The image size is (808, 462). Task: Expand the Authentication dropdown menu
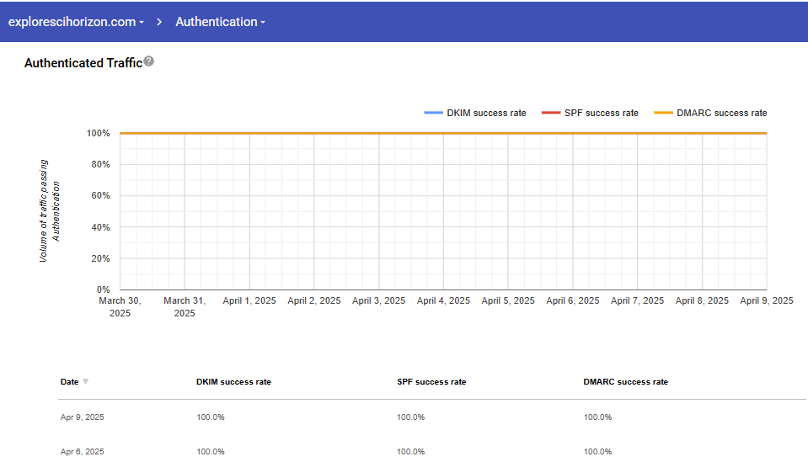coord(220,22)
